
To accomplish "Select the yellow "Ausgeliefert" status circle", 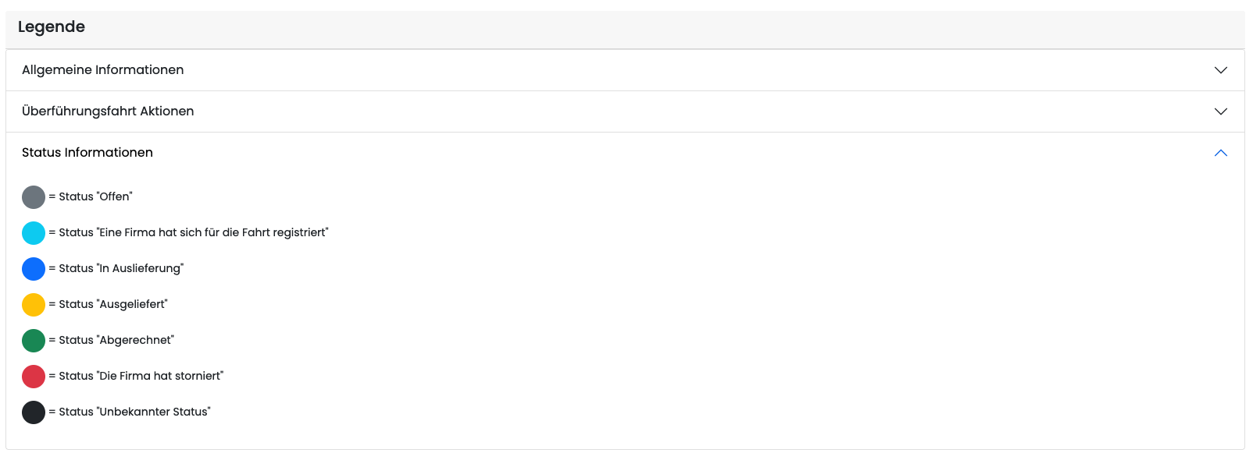I will click(34, 305).
